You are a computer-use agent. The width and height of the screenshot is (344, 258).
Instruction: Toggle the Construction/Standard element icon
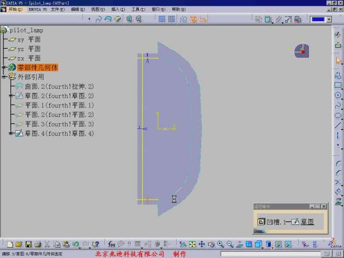tap(183, 19)
